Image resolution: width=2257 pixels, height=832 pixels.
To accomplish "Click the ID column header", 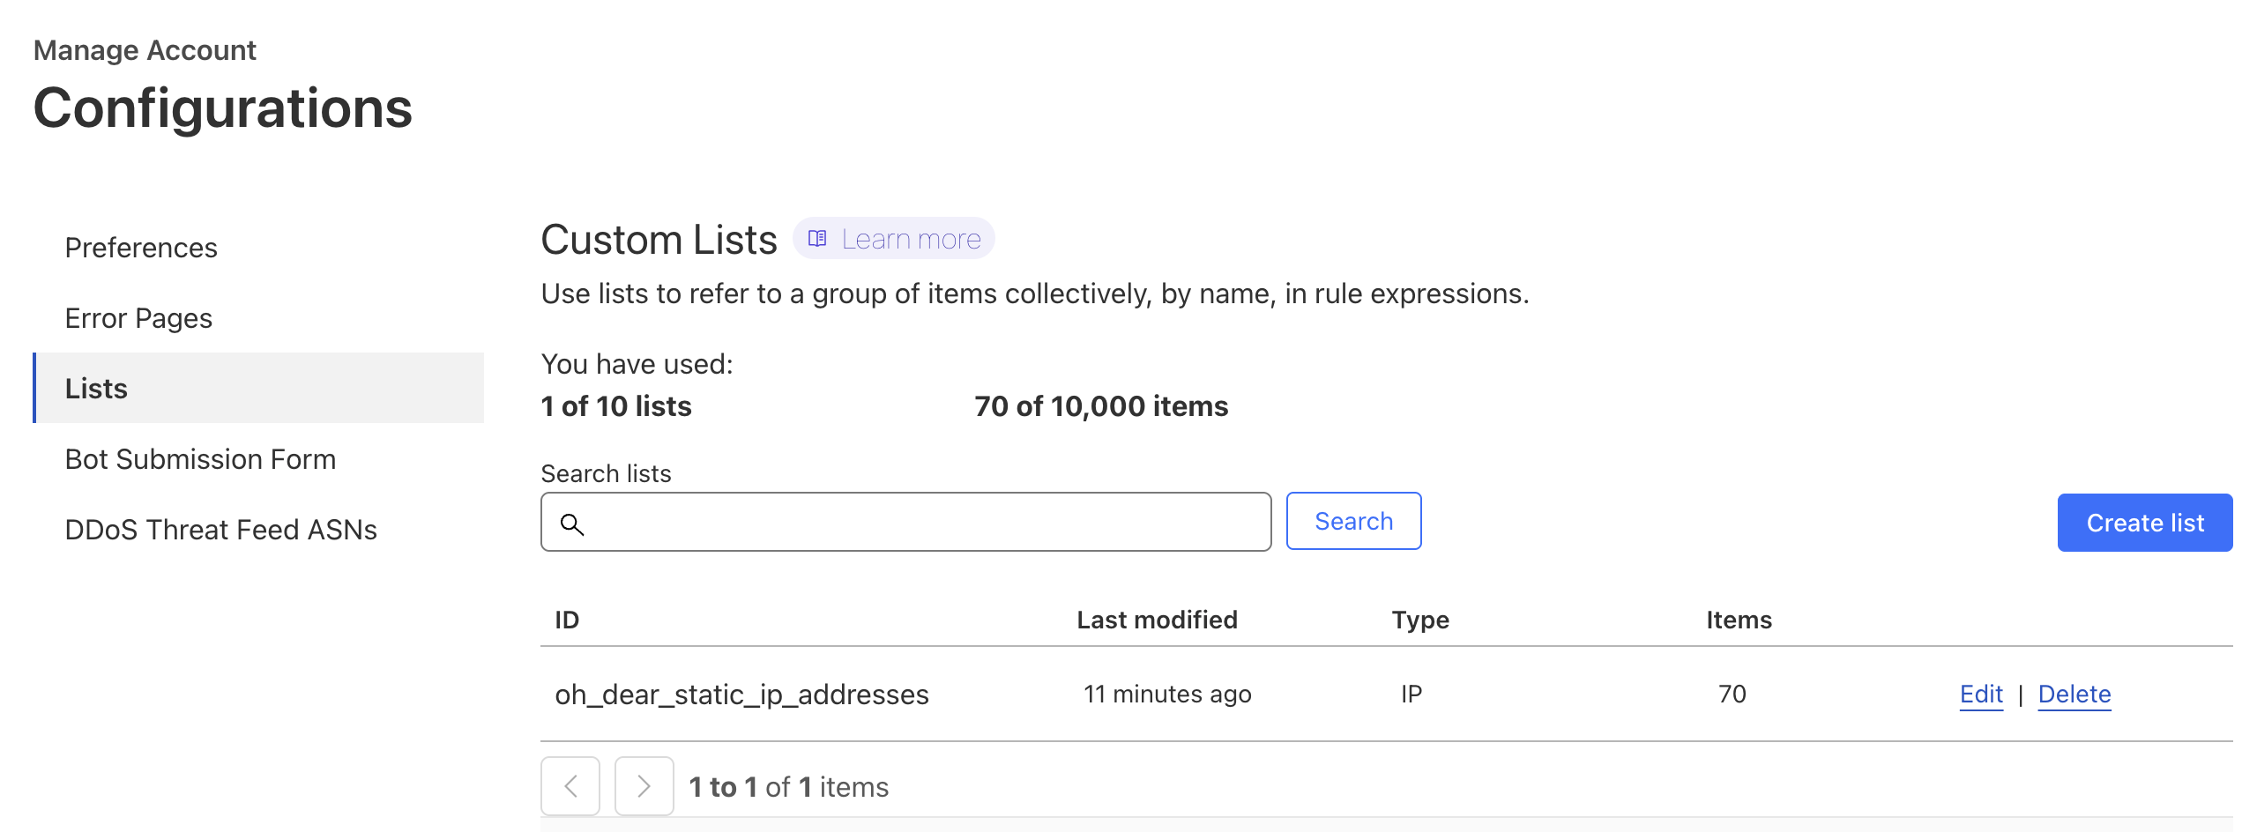I will coord(567,620).
